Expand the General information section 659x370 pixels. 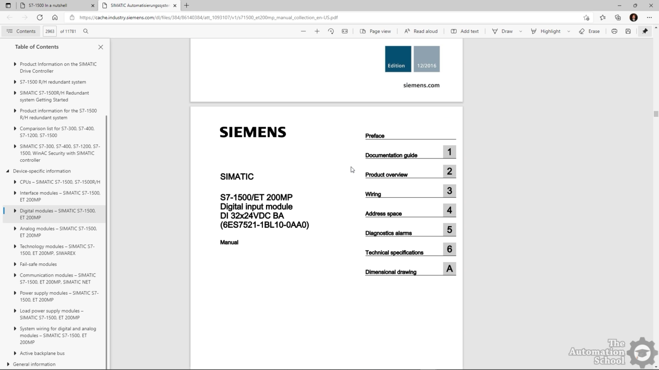click(7, 364)
